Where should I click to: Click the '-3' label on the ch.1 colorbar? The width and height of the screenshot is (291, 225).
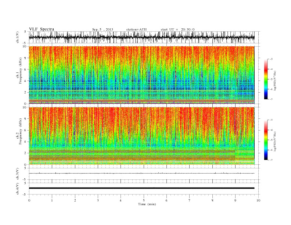(x=271, y=59)
